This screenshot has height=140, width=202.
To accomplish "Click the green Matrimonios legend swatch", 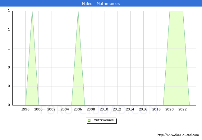I will (89, 120).
